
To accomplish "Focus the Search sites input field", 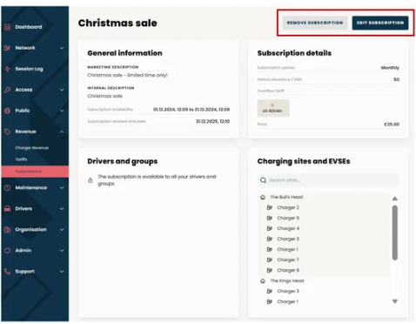I will point(328,180).
